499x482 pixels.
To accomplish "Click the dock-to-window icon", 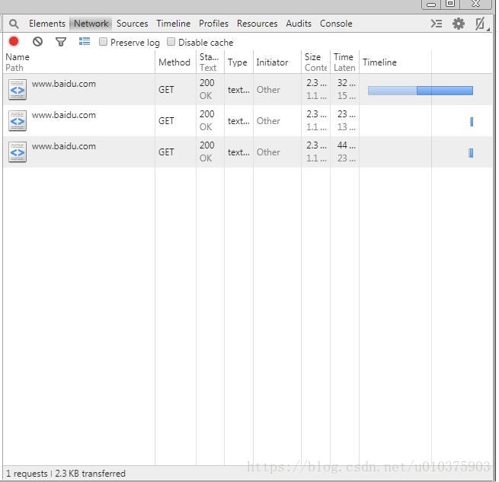I will pos(480,24).
